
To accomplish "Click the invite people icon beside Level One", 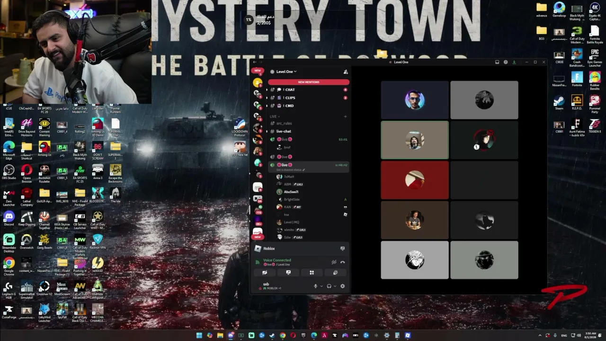I will pyautogui.click(x=346, y=72).
